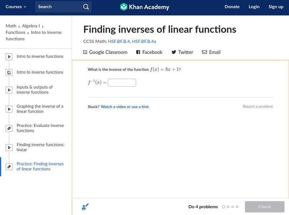Click Sign up in the header
The width and height of the screenshot is (289, 215).
[x=276, y=7]
